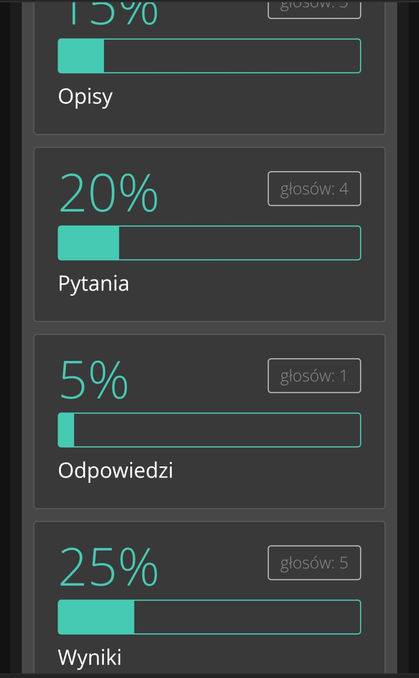This screenshot has height=678, width=419.
Task: Click the 20% percentage text
Action: (108, 194)
